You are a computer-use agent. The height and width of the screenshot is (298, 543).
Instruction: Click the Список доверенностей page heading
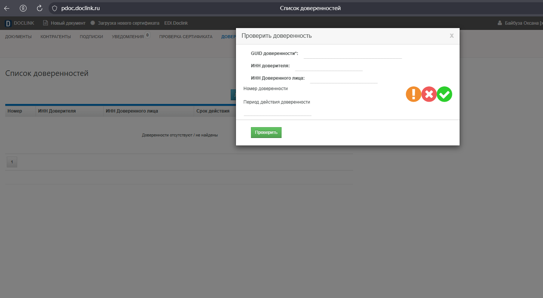[x=47, y=73]
